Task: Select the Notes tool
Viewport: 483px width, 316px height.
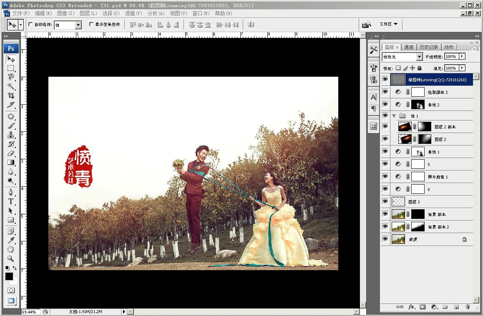Action: click(x=11, y=231)
